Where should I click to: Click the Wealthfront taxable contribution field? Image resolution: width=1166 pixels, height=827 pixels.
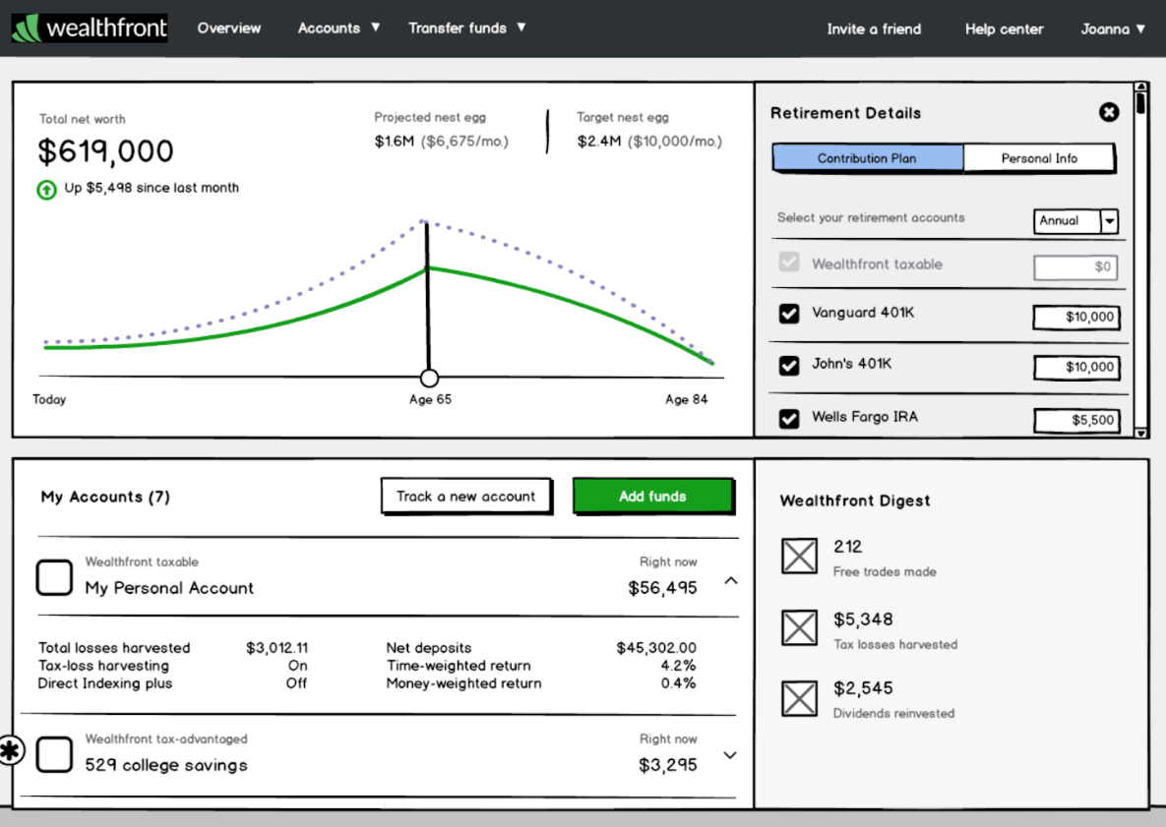click(1075, 266)
